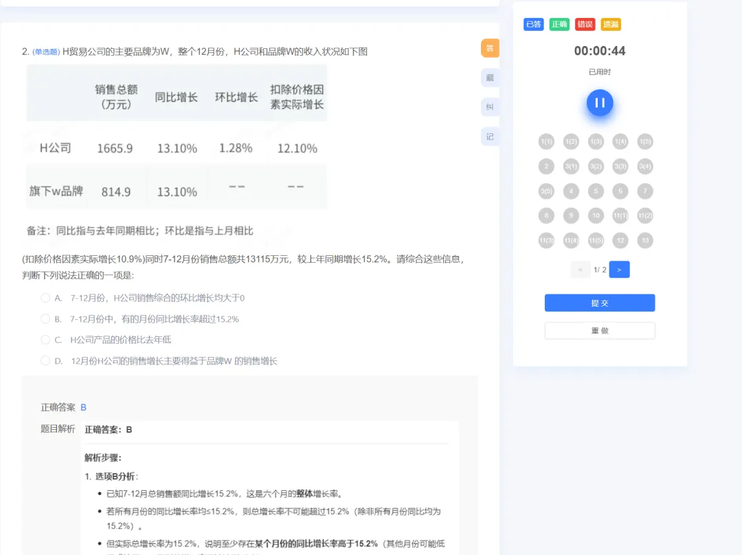This screenshot has width=742, height=555.
Task: Click option C text H公司产品的价格比去年低
Action: coord(121,340)
